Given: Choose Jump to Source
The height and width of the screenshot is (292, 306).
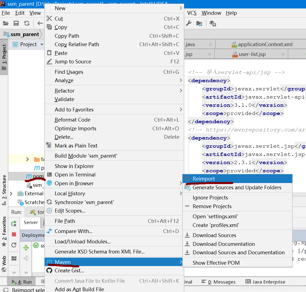Looking at the screenshot, I should click(x=114, y=61).
